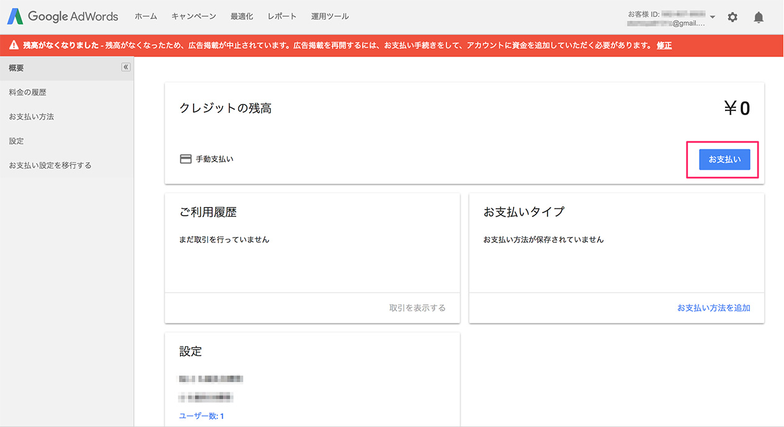Open the ホーム menu tab
784x427 pixels.
pos(146,17)
